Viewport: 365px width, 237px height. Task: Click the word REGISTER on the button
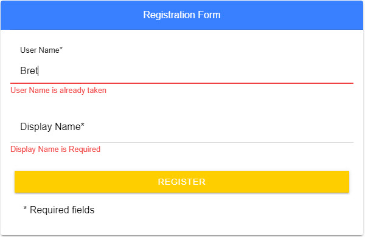point(182,182)
